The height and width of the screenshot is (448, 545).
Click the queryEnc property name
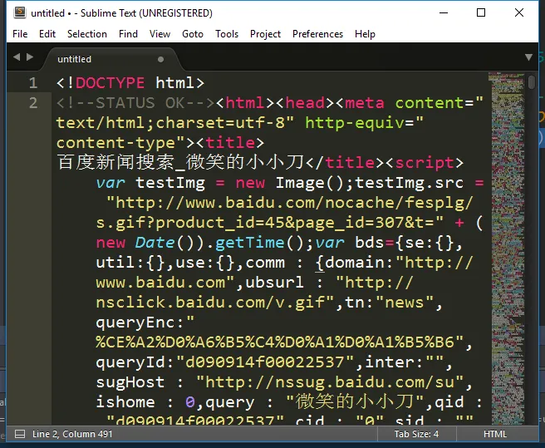pos(135,322)
